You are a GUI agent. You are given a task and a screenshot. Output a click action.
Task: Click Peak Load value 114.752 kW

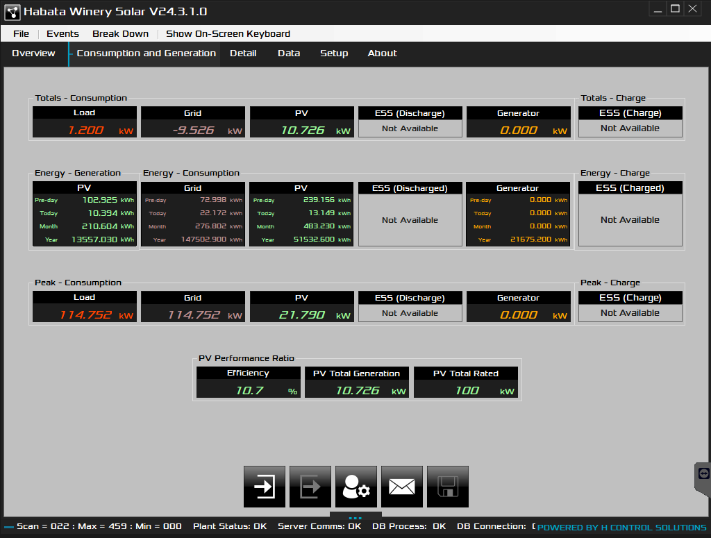(x=84, y=314)
